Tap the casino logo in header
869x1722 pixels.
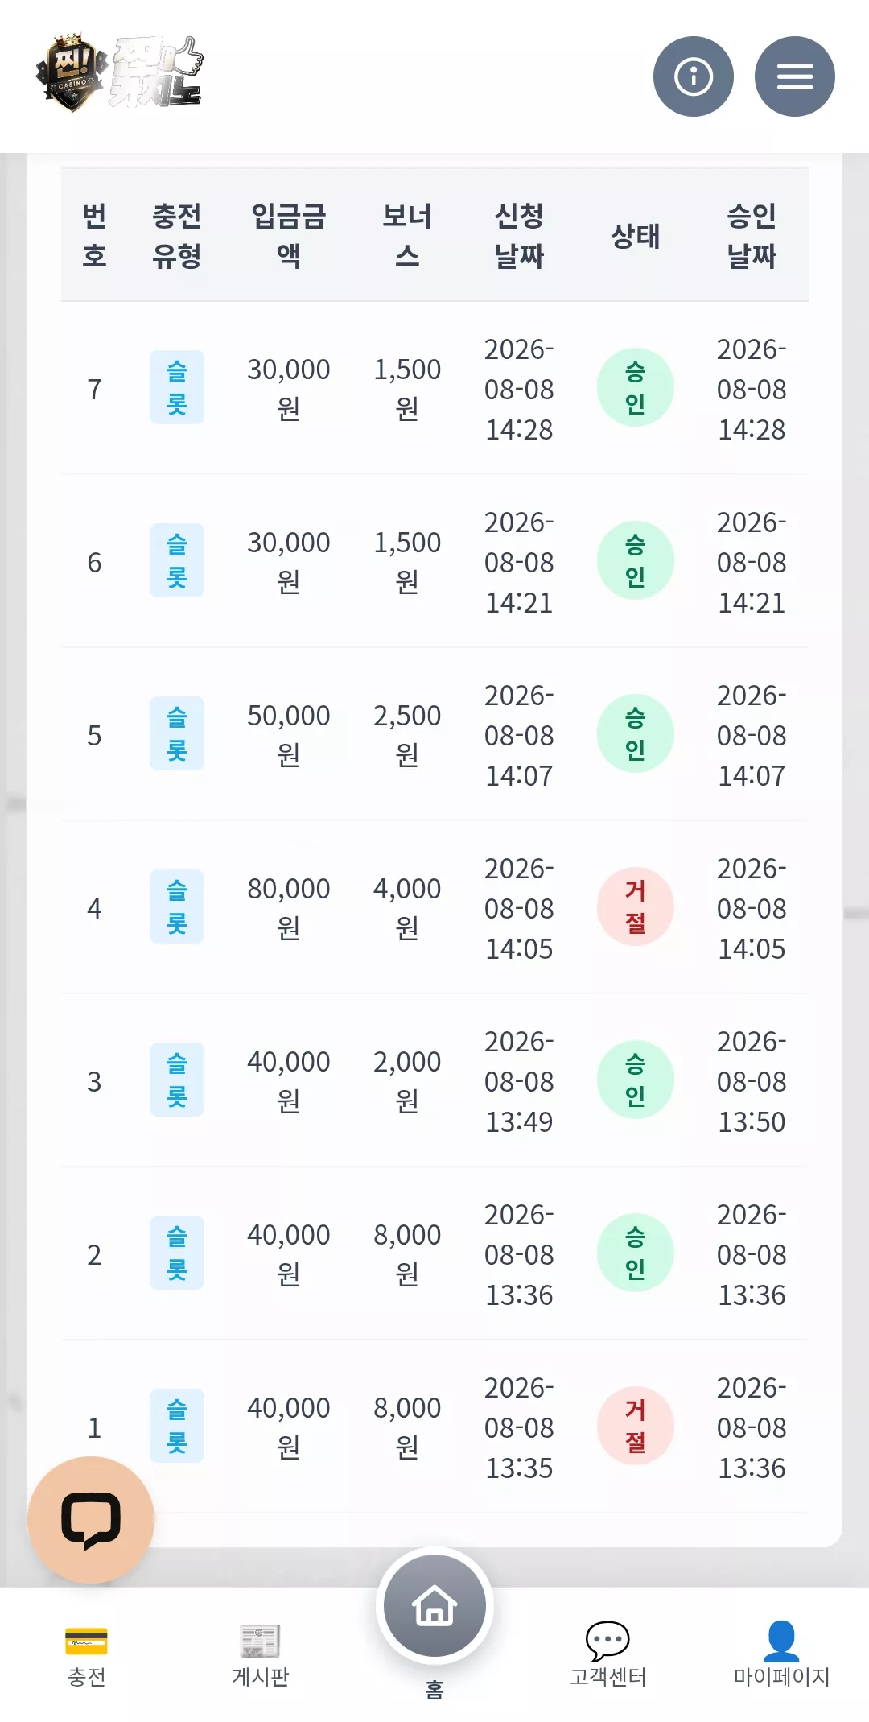120,73
